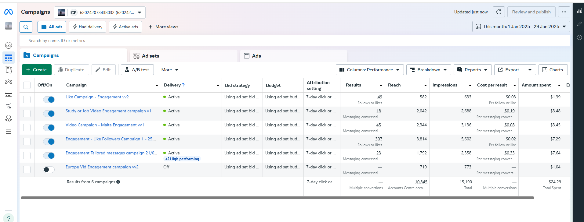584x222 pixels.
Task: Open the edit pencil icon in right panel
Action: click(x=579, y=24)
